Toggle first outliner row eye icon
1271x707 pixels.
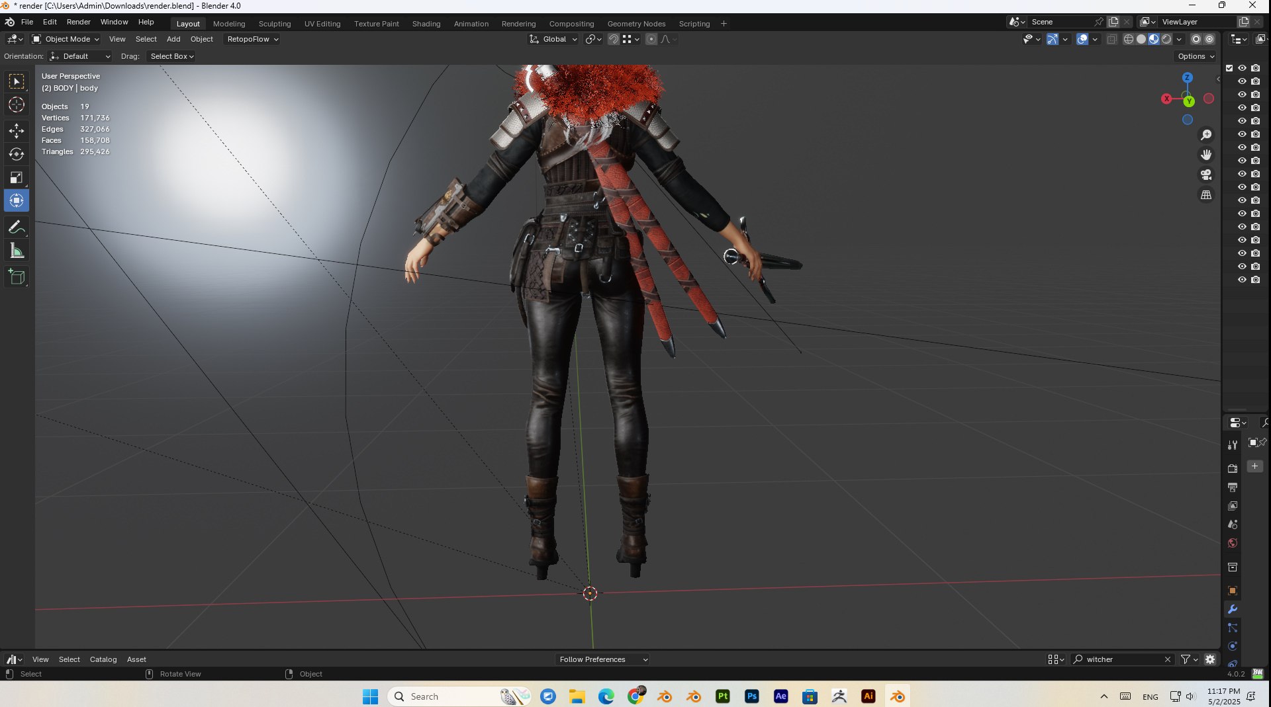(x=1242, y=68)
